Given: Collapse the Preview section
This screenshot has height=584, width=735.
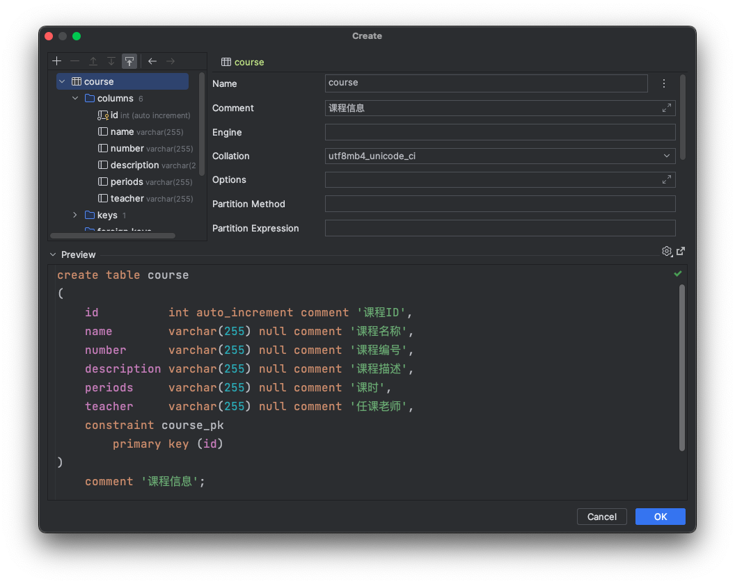Looking at the screenshot, I should coord(53,254).
